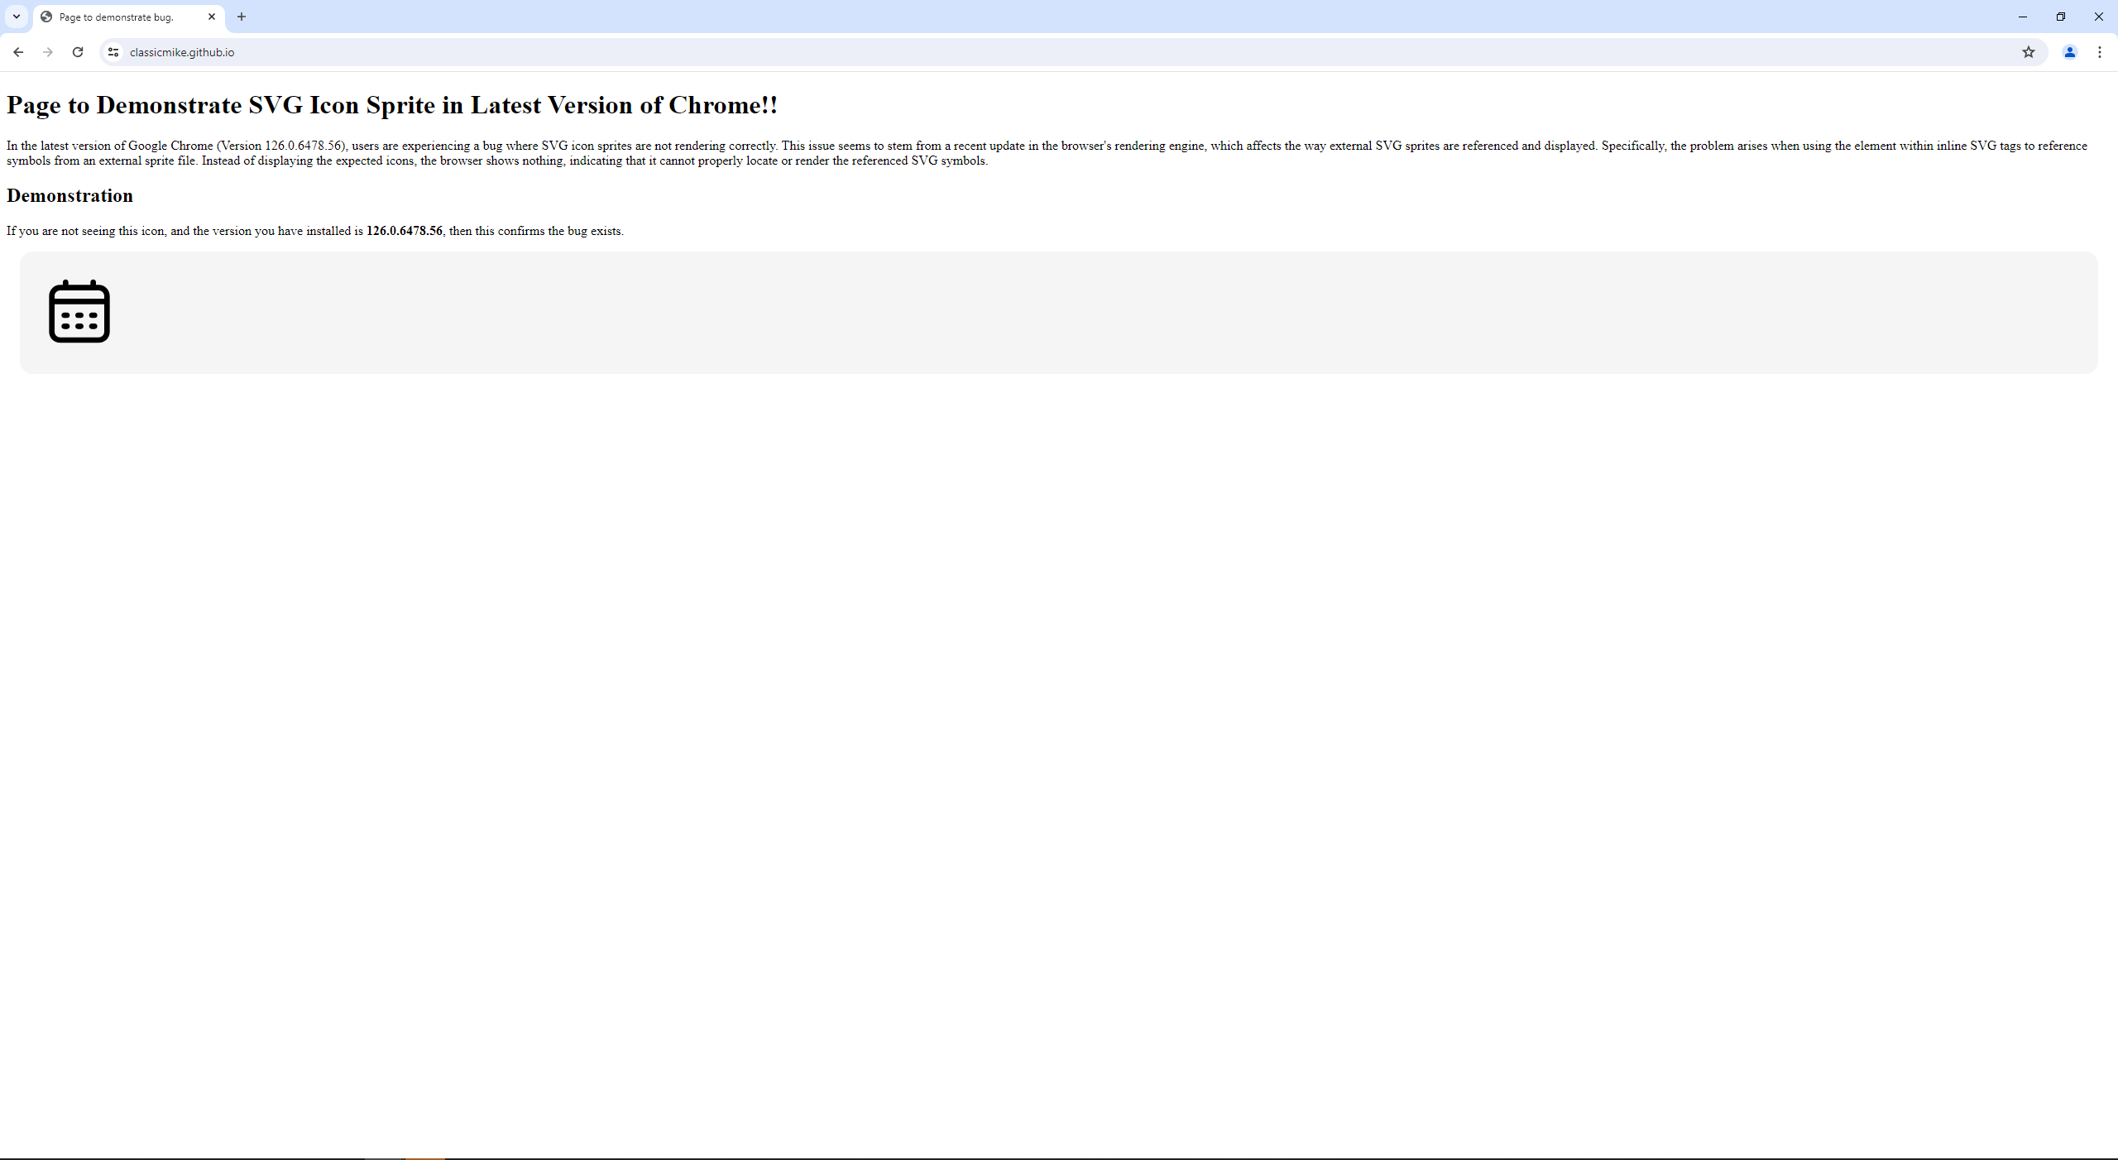
Task: Open site information icon in address bar
Action: pyautogui.click(x=113, y=52)
